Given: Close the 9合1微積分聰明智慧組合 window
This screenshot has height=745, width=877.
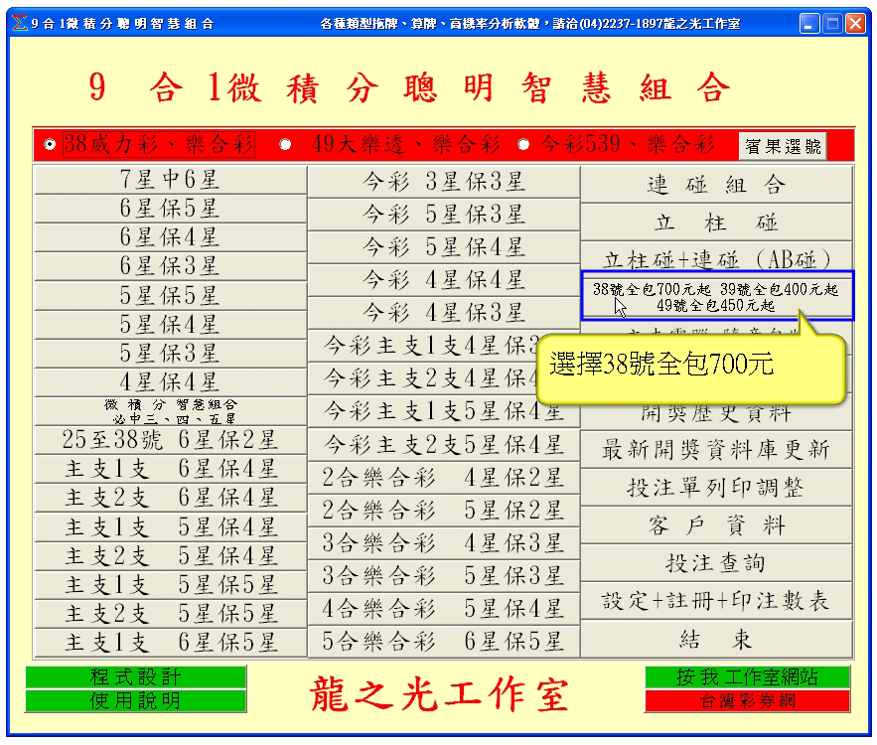Looking at the screenshot, I should tap(856, 24).
